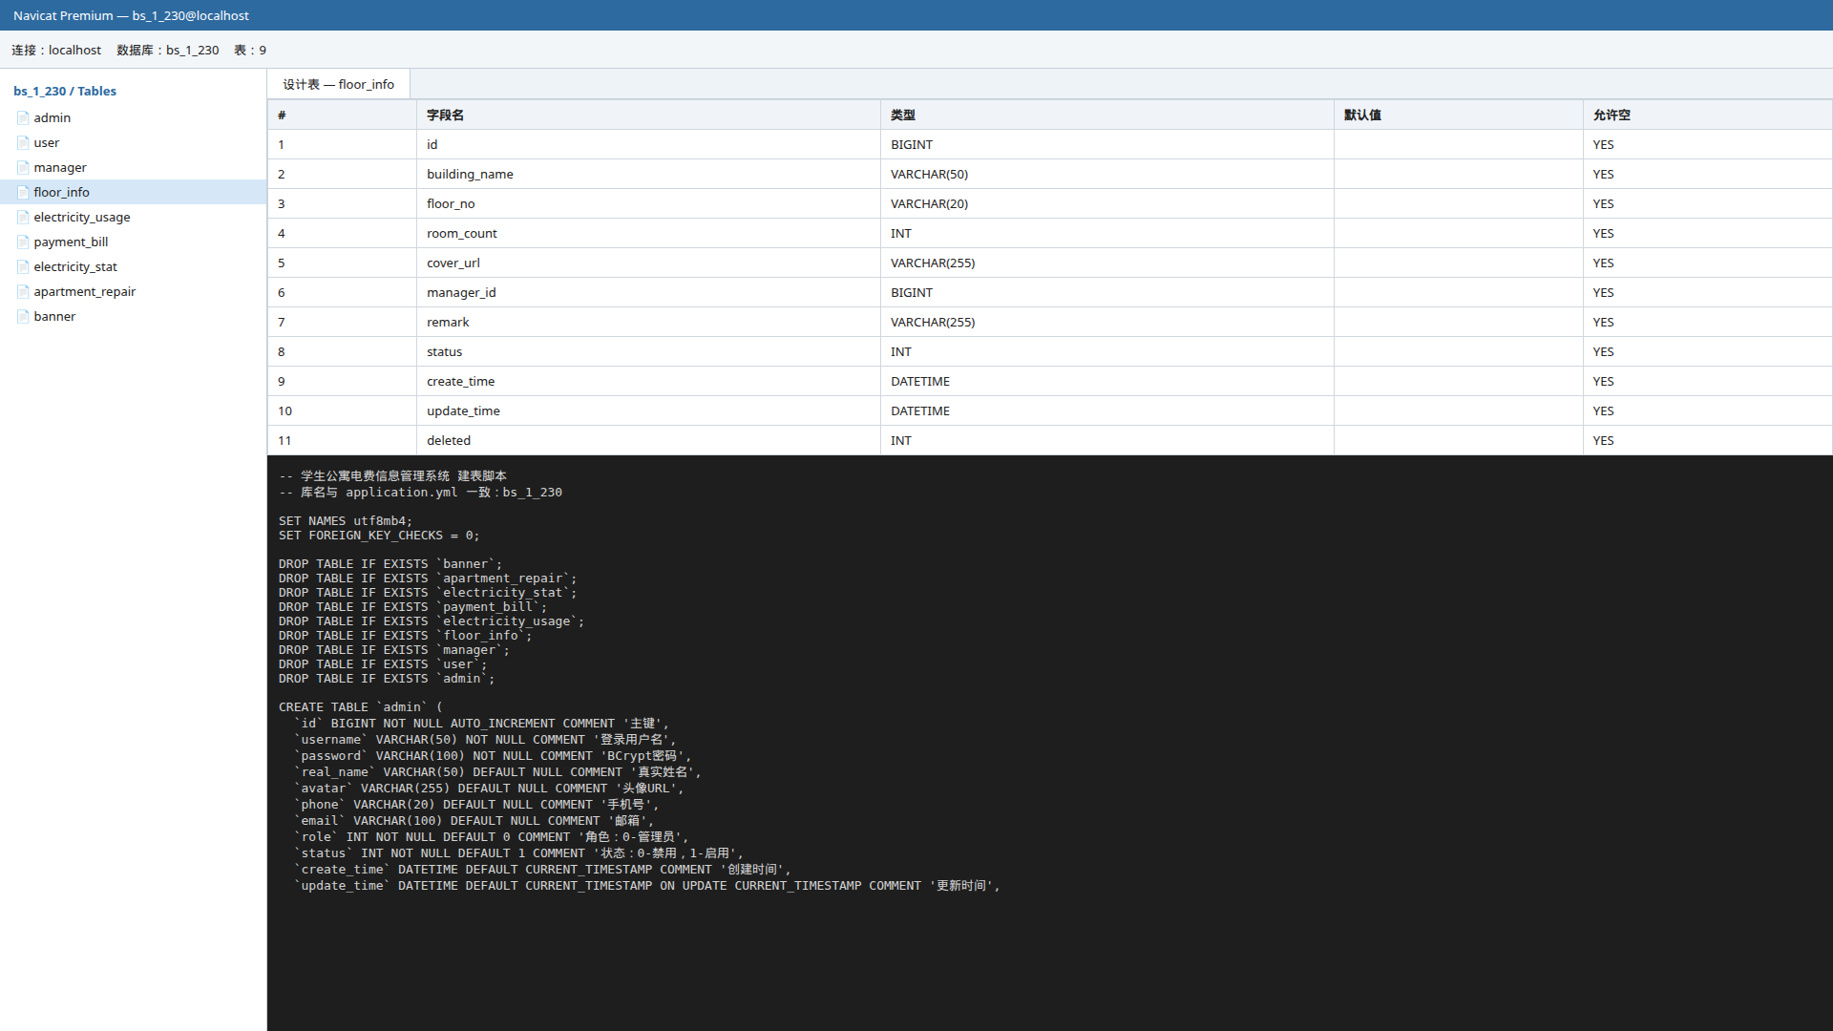Click the table icon beside electricity_usage

coord(23,217)
